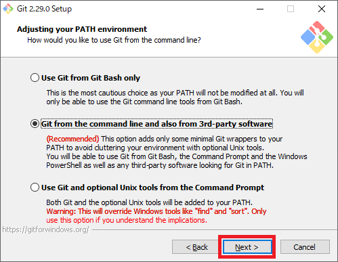This screenshot has width=338, height=262.
Task: Click the "Adjusting your PATH environment" heading
Action: click(x=82, y=29)
